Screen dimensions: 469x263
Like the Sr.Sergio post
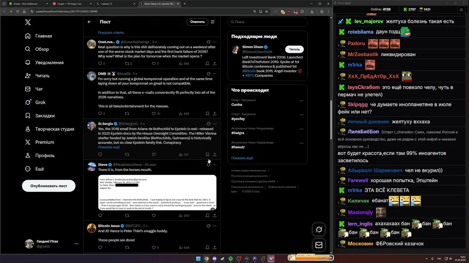tap(154, 155)
